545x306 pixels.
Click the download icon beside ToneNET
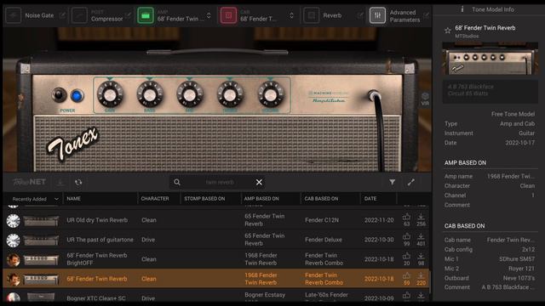click(x=60, y=182)
